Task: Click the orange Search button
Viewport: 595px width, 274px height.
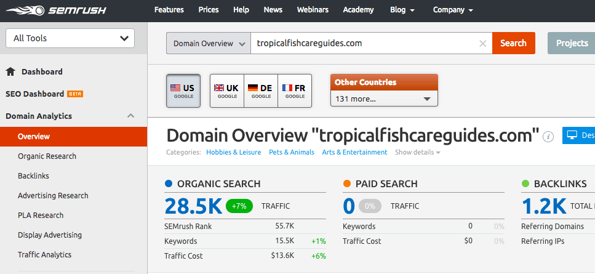Action: pyautogui.click(x=513, y=43)
